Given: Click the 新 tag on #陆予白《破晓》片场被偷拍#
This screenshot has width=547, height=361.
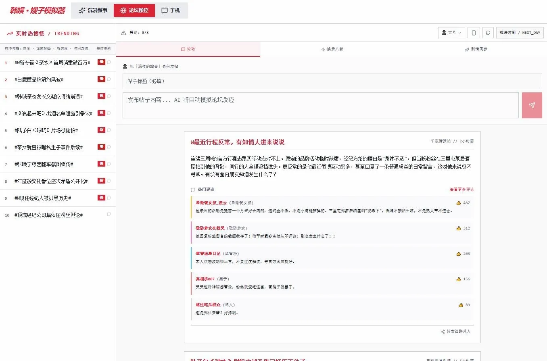Looking at the screenshot, I should click(101, 130).
